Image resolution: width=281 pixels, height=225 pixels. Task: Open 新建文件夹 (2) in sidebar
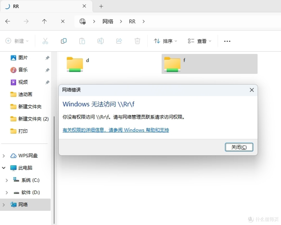[29, 119]
